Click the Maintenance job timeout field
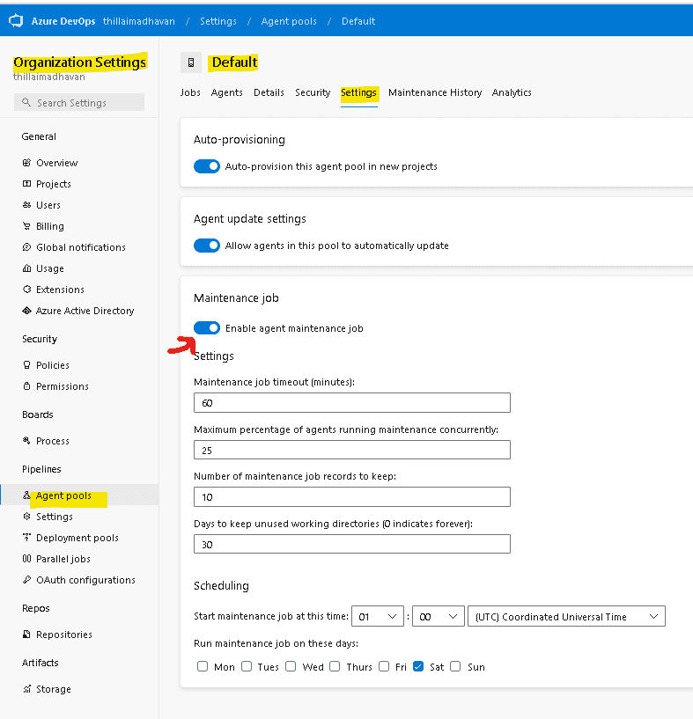693x719 pixels. pyautogui.click(x=352, y=402)
